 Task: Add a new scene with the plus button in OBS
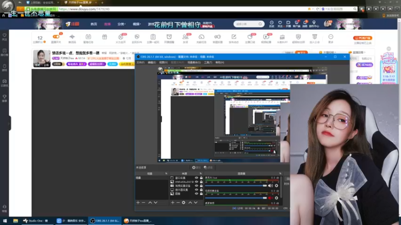[138, 202]
